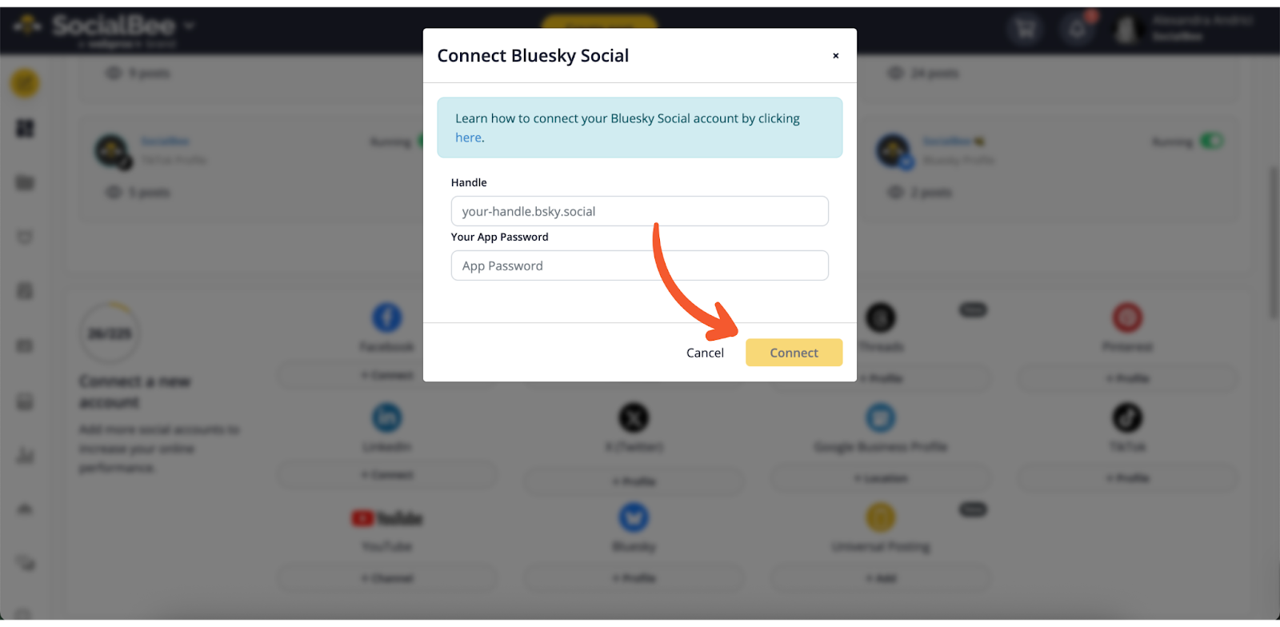Click the Google Business Profile icon
Screen dimensions: 1280x627
(881, 417)
